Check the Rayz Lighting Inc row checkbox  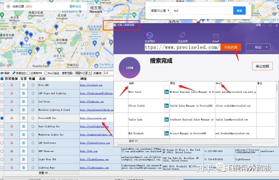point(2,126)
